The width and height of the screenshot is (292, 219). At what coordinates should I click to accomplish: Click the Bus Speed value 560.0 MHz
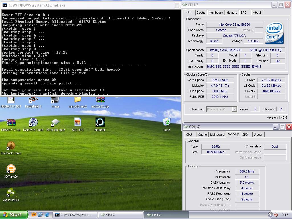[x=220, y=91]
